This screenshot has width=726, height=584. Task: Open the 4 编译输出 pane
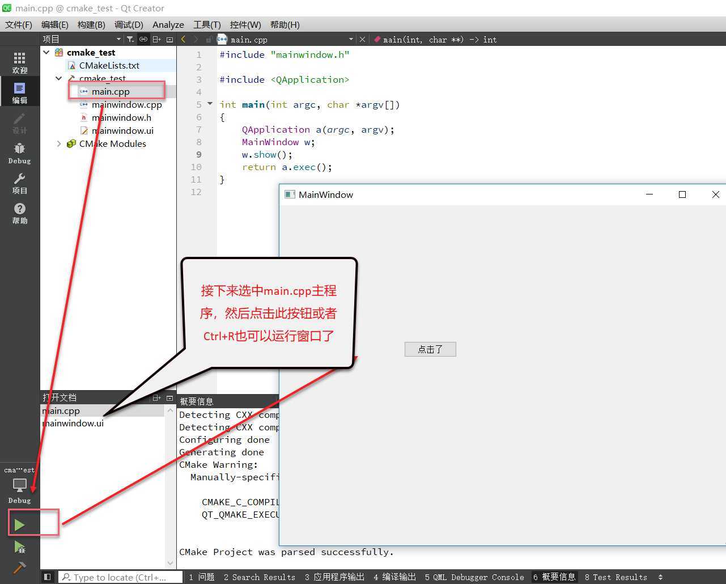click(394, 577)
